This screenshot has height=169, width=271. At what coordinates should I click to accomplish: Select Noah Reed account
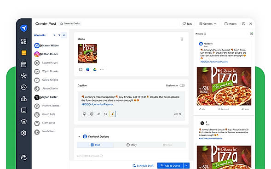pos(45,131)
